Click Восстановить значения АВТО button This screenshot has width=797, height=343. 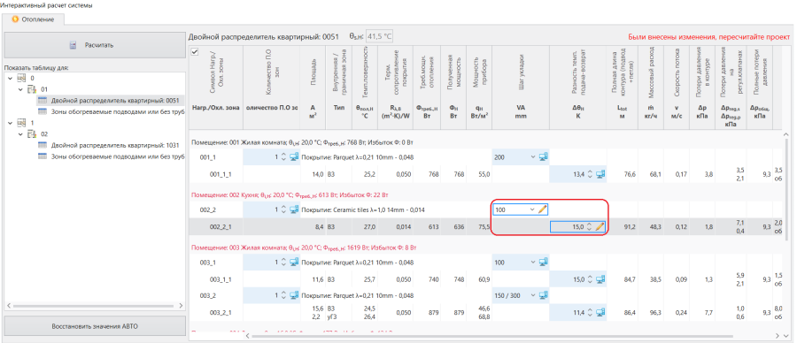point(95,325)
